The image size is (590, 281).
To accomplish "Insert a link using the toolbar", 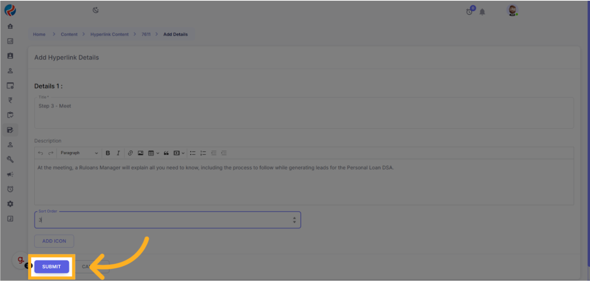I will click(130, 153).
